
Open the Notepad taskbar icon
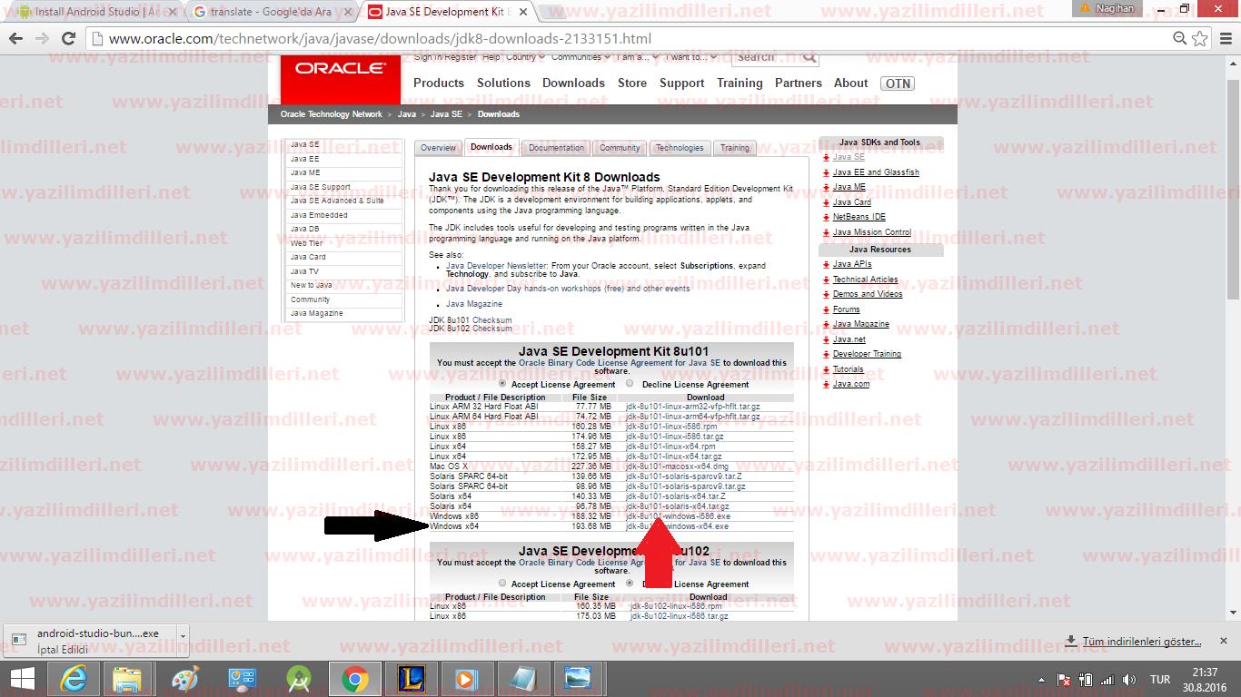pyautogui.click(x=523, y=679)
